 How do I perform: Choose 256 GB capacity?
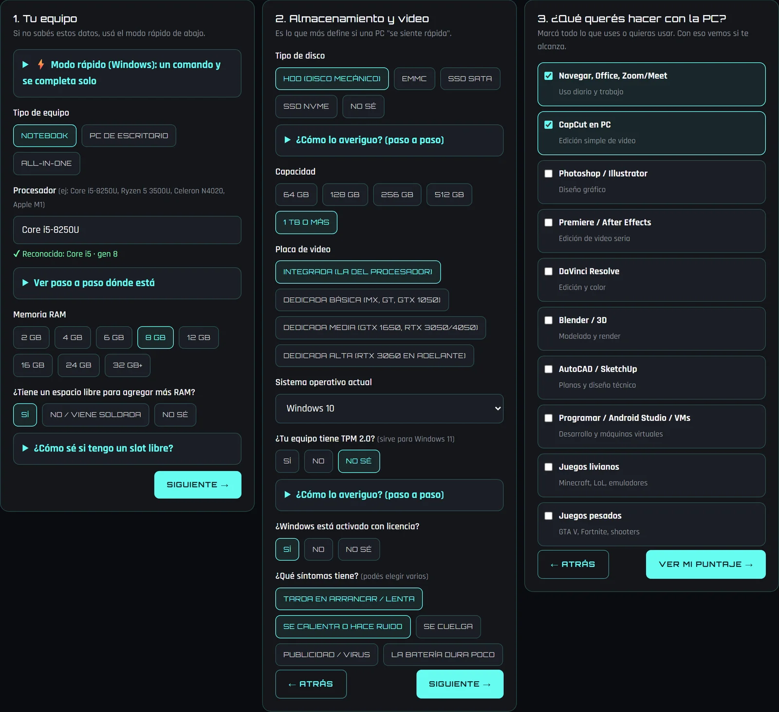click(397, 195)
